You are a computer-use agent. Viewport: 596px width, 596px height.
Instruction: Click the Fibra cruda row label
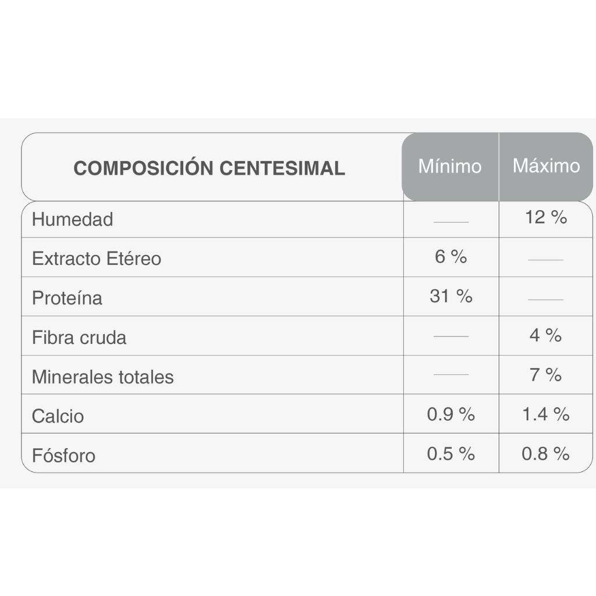[79, 338]
